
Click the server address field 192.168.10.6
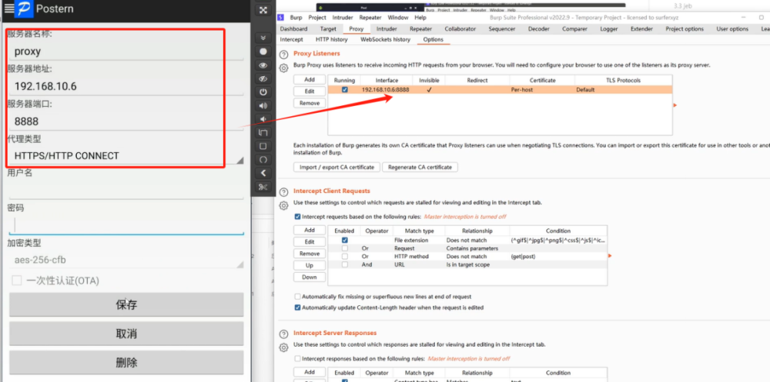click(x=126, y=86)
